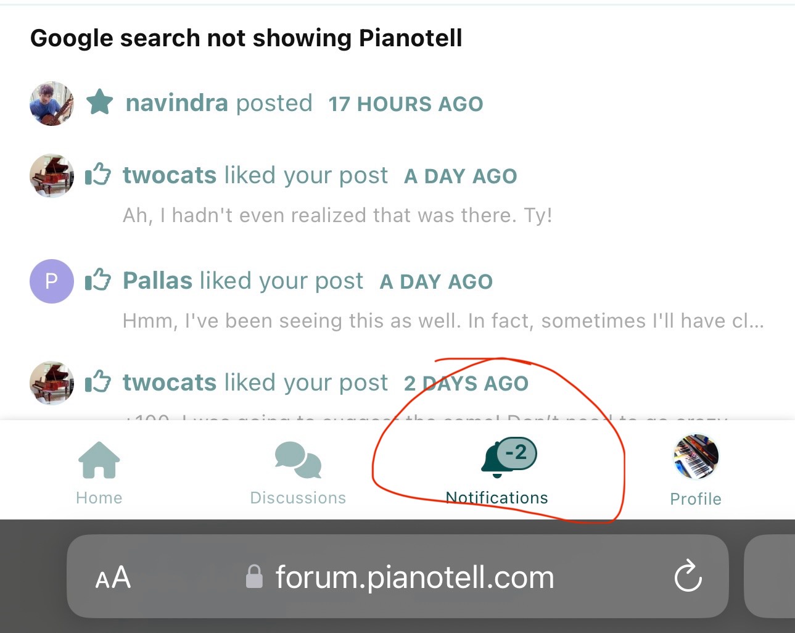
Task: Click the piano profile picture thumbnail
Action: [x=696, y=457]
